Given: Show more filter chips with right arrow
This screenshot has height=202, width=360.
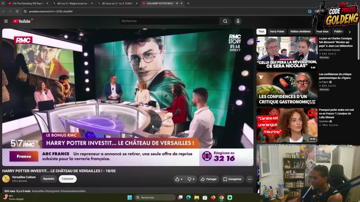Looking at the screenshot, I should tap(350, 32).
